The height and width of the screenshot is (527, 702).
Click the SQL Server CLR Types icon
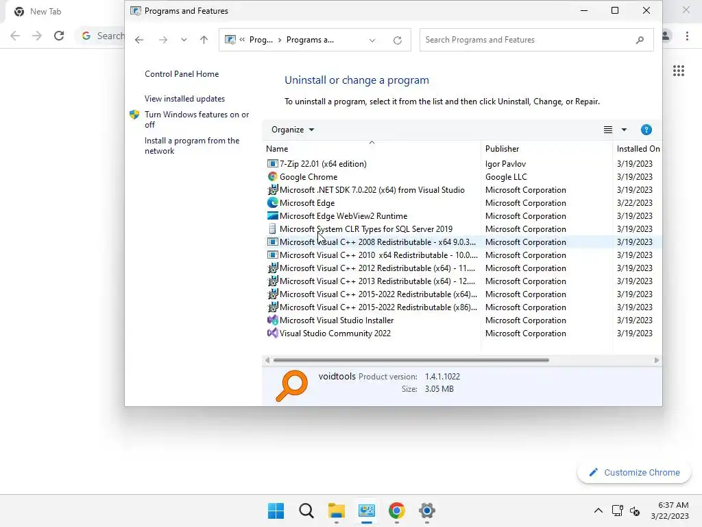coord(272,229)
